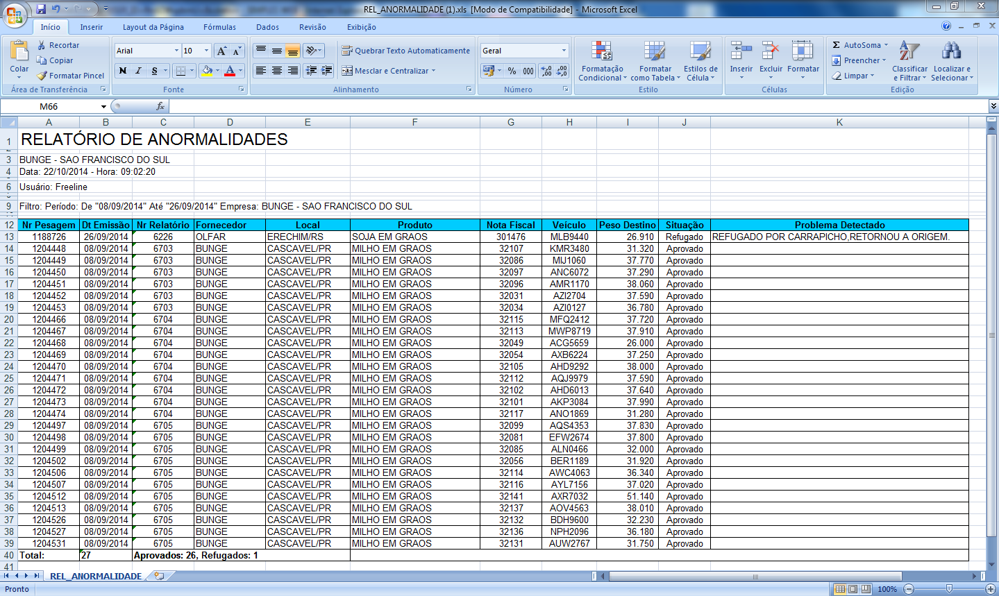This screenshot has height=596, width=999.
Task: Click the Recortar scissors icon
Action: coord(42,45)
